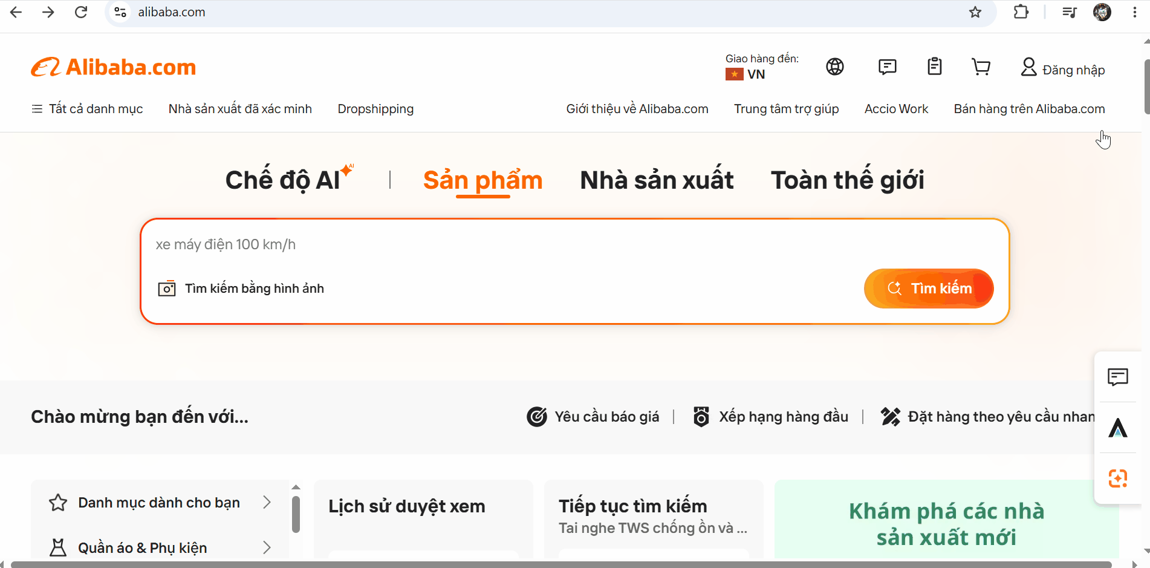This screenshot has width=1150, height=568.
Task: Open orders clipboard icon in header
Action: tap(935, 67)
